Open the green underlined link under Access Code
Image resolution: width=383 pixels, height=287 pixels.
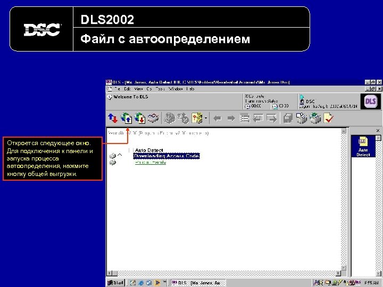[x=151, y=162]
